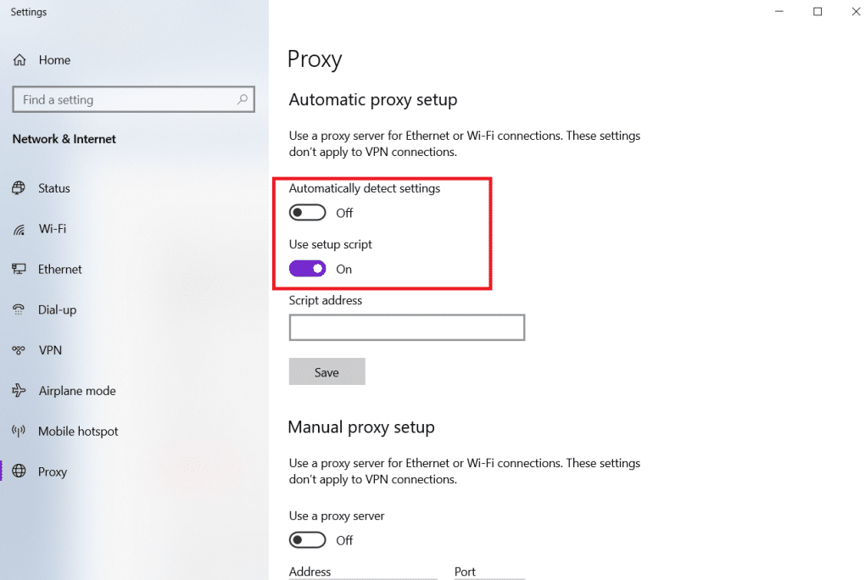Click the Address label under manual proxy
This screenshot has height=580, width=865.
pyautogui.click(x=310, y=572)
